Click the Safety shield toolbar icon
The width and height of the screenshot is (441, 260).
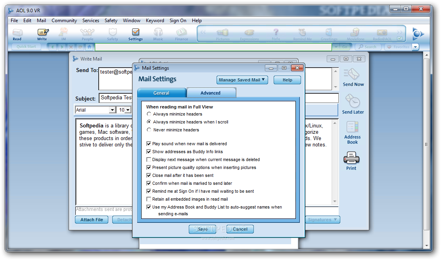pyautogui.click(x=113, y=34)
